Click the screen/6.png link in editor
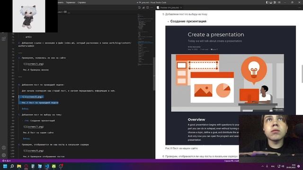Image resolution: width=303 pixels, height=170 pixels. (x=35, y=151)
